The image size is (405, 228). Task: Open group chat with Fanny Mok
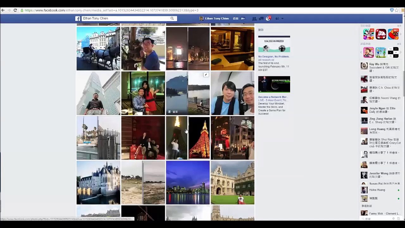(x=381, y=213)
